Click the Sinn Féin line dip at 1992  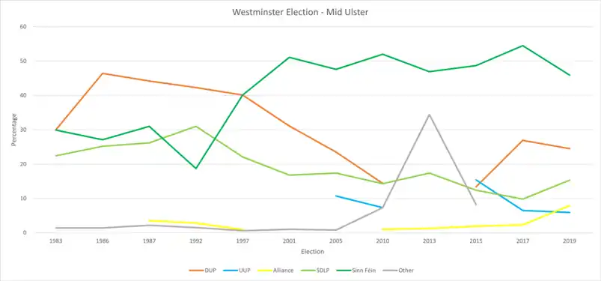point(196,168)
